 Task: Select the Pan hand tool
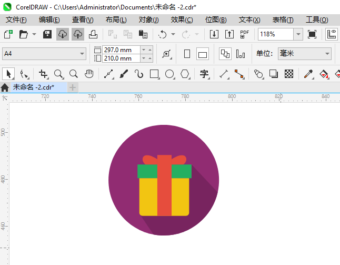[x=89, y=74]
